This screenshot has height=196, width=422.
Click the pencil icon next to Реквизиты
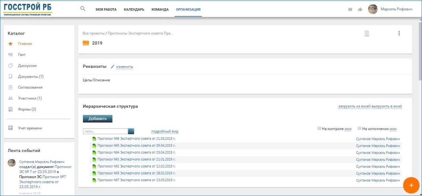click(x=112, y=67)
